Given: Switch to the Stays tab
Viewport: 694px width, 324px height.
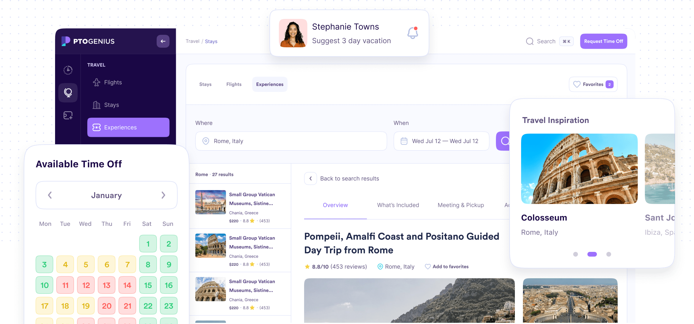Looking at the screenshot, I should 205,84.
